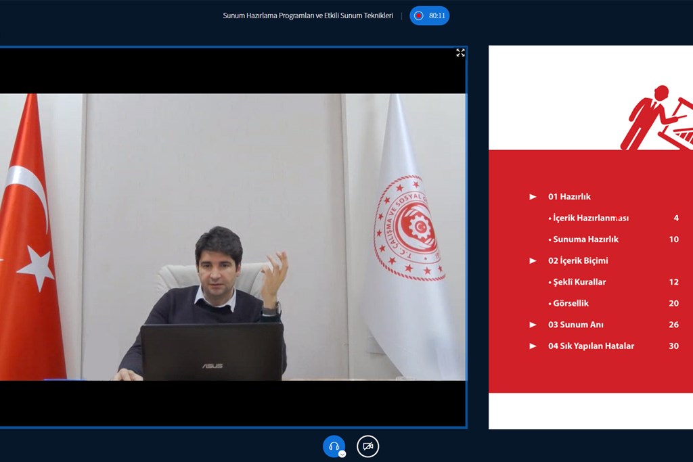Expand the 01 Hazırlık section arrow
Image resolution: width=693 pixels, height=462 pixels.
[533, 196]
